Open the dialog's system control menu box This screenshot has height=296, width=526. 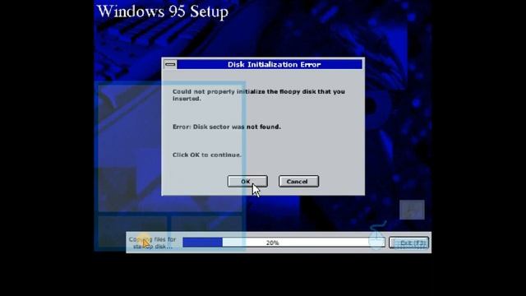pos(170,64)
